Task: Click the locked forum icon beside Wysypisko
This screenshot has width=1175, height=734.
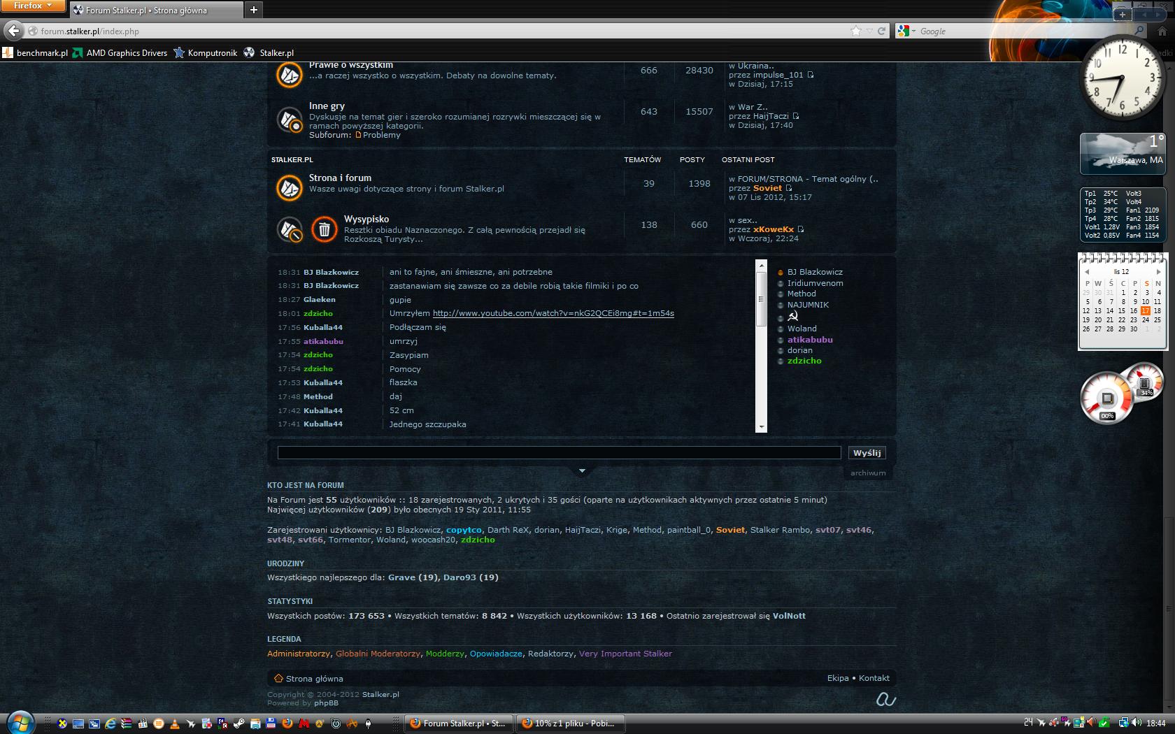Action: click(x=289, y=229)
